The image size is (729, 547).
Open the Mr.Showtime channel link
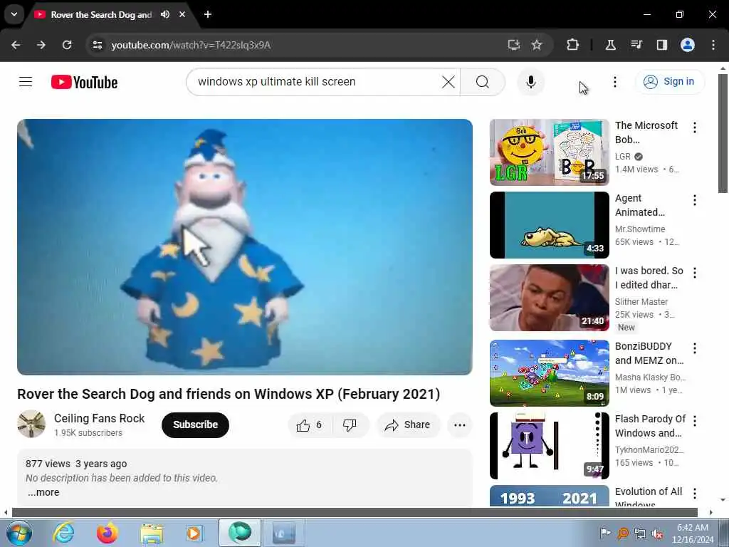point(640,229)
